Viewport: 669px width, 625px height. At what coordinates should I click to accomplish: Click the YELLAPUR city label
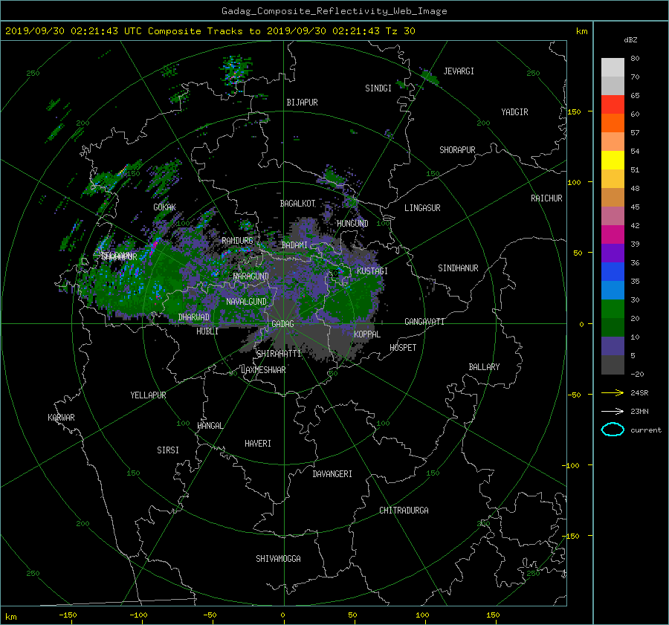click(148, 395)
